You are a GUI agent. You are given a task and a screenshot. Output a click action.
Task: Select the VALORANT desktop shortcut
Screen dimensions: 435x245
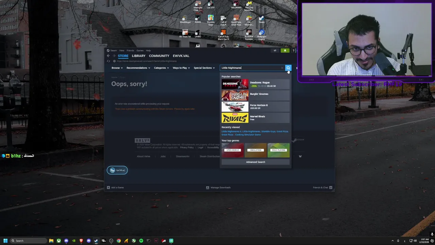(236, 5)
